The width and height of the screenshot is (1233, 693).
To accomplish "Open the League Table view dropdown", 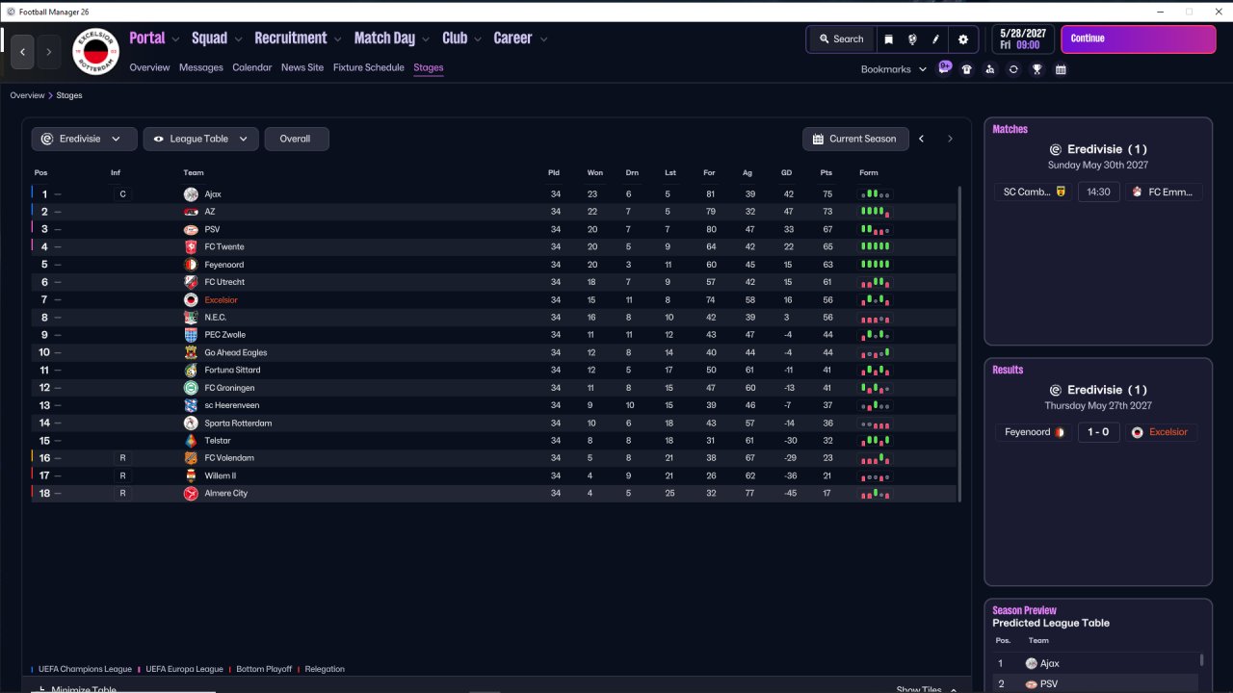I will click(x=201, y=139).
